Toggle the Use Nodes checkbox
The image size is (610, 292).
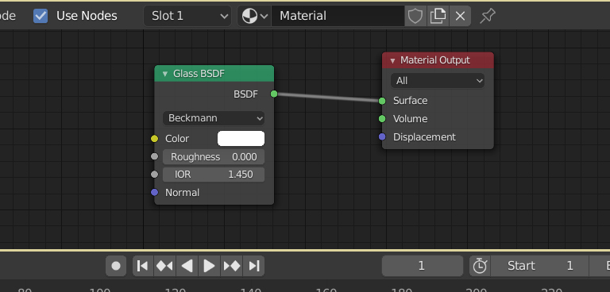click(41, 16)
